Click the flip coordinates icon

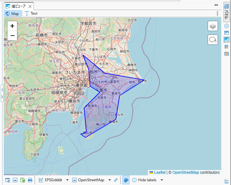pyautogui.click(x=116, y=180)
